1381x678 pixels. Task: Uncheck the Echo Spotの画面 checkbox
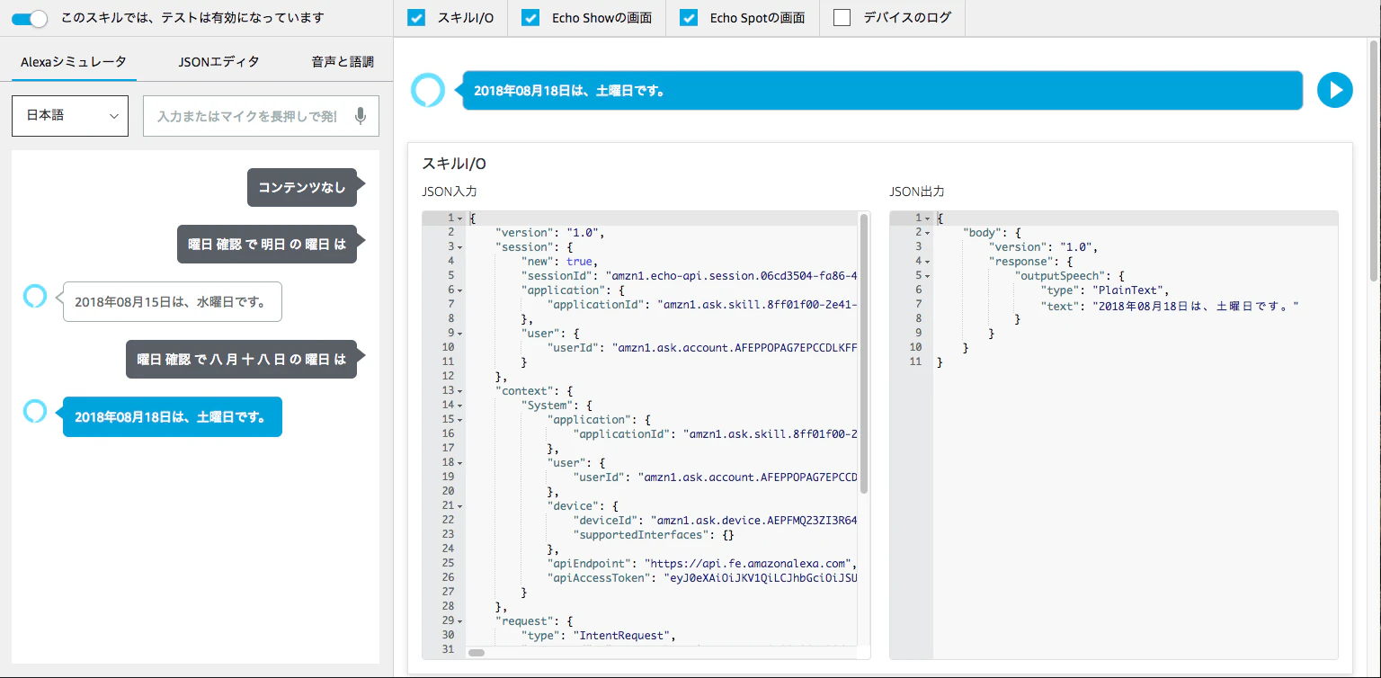(689, 18)
